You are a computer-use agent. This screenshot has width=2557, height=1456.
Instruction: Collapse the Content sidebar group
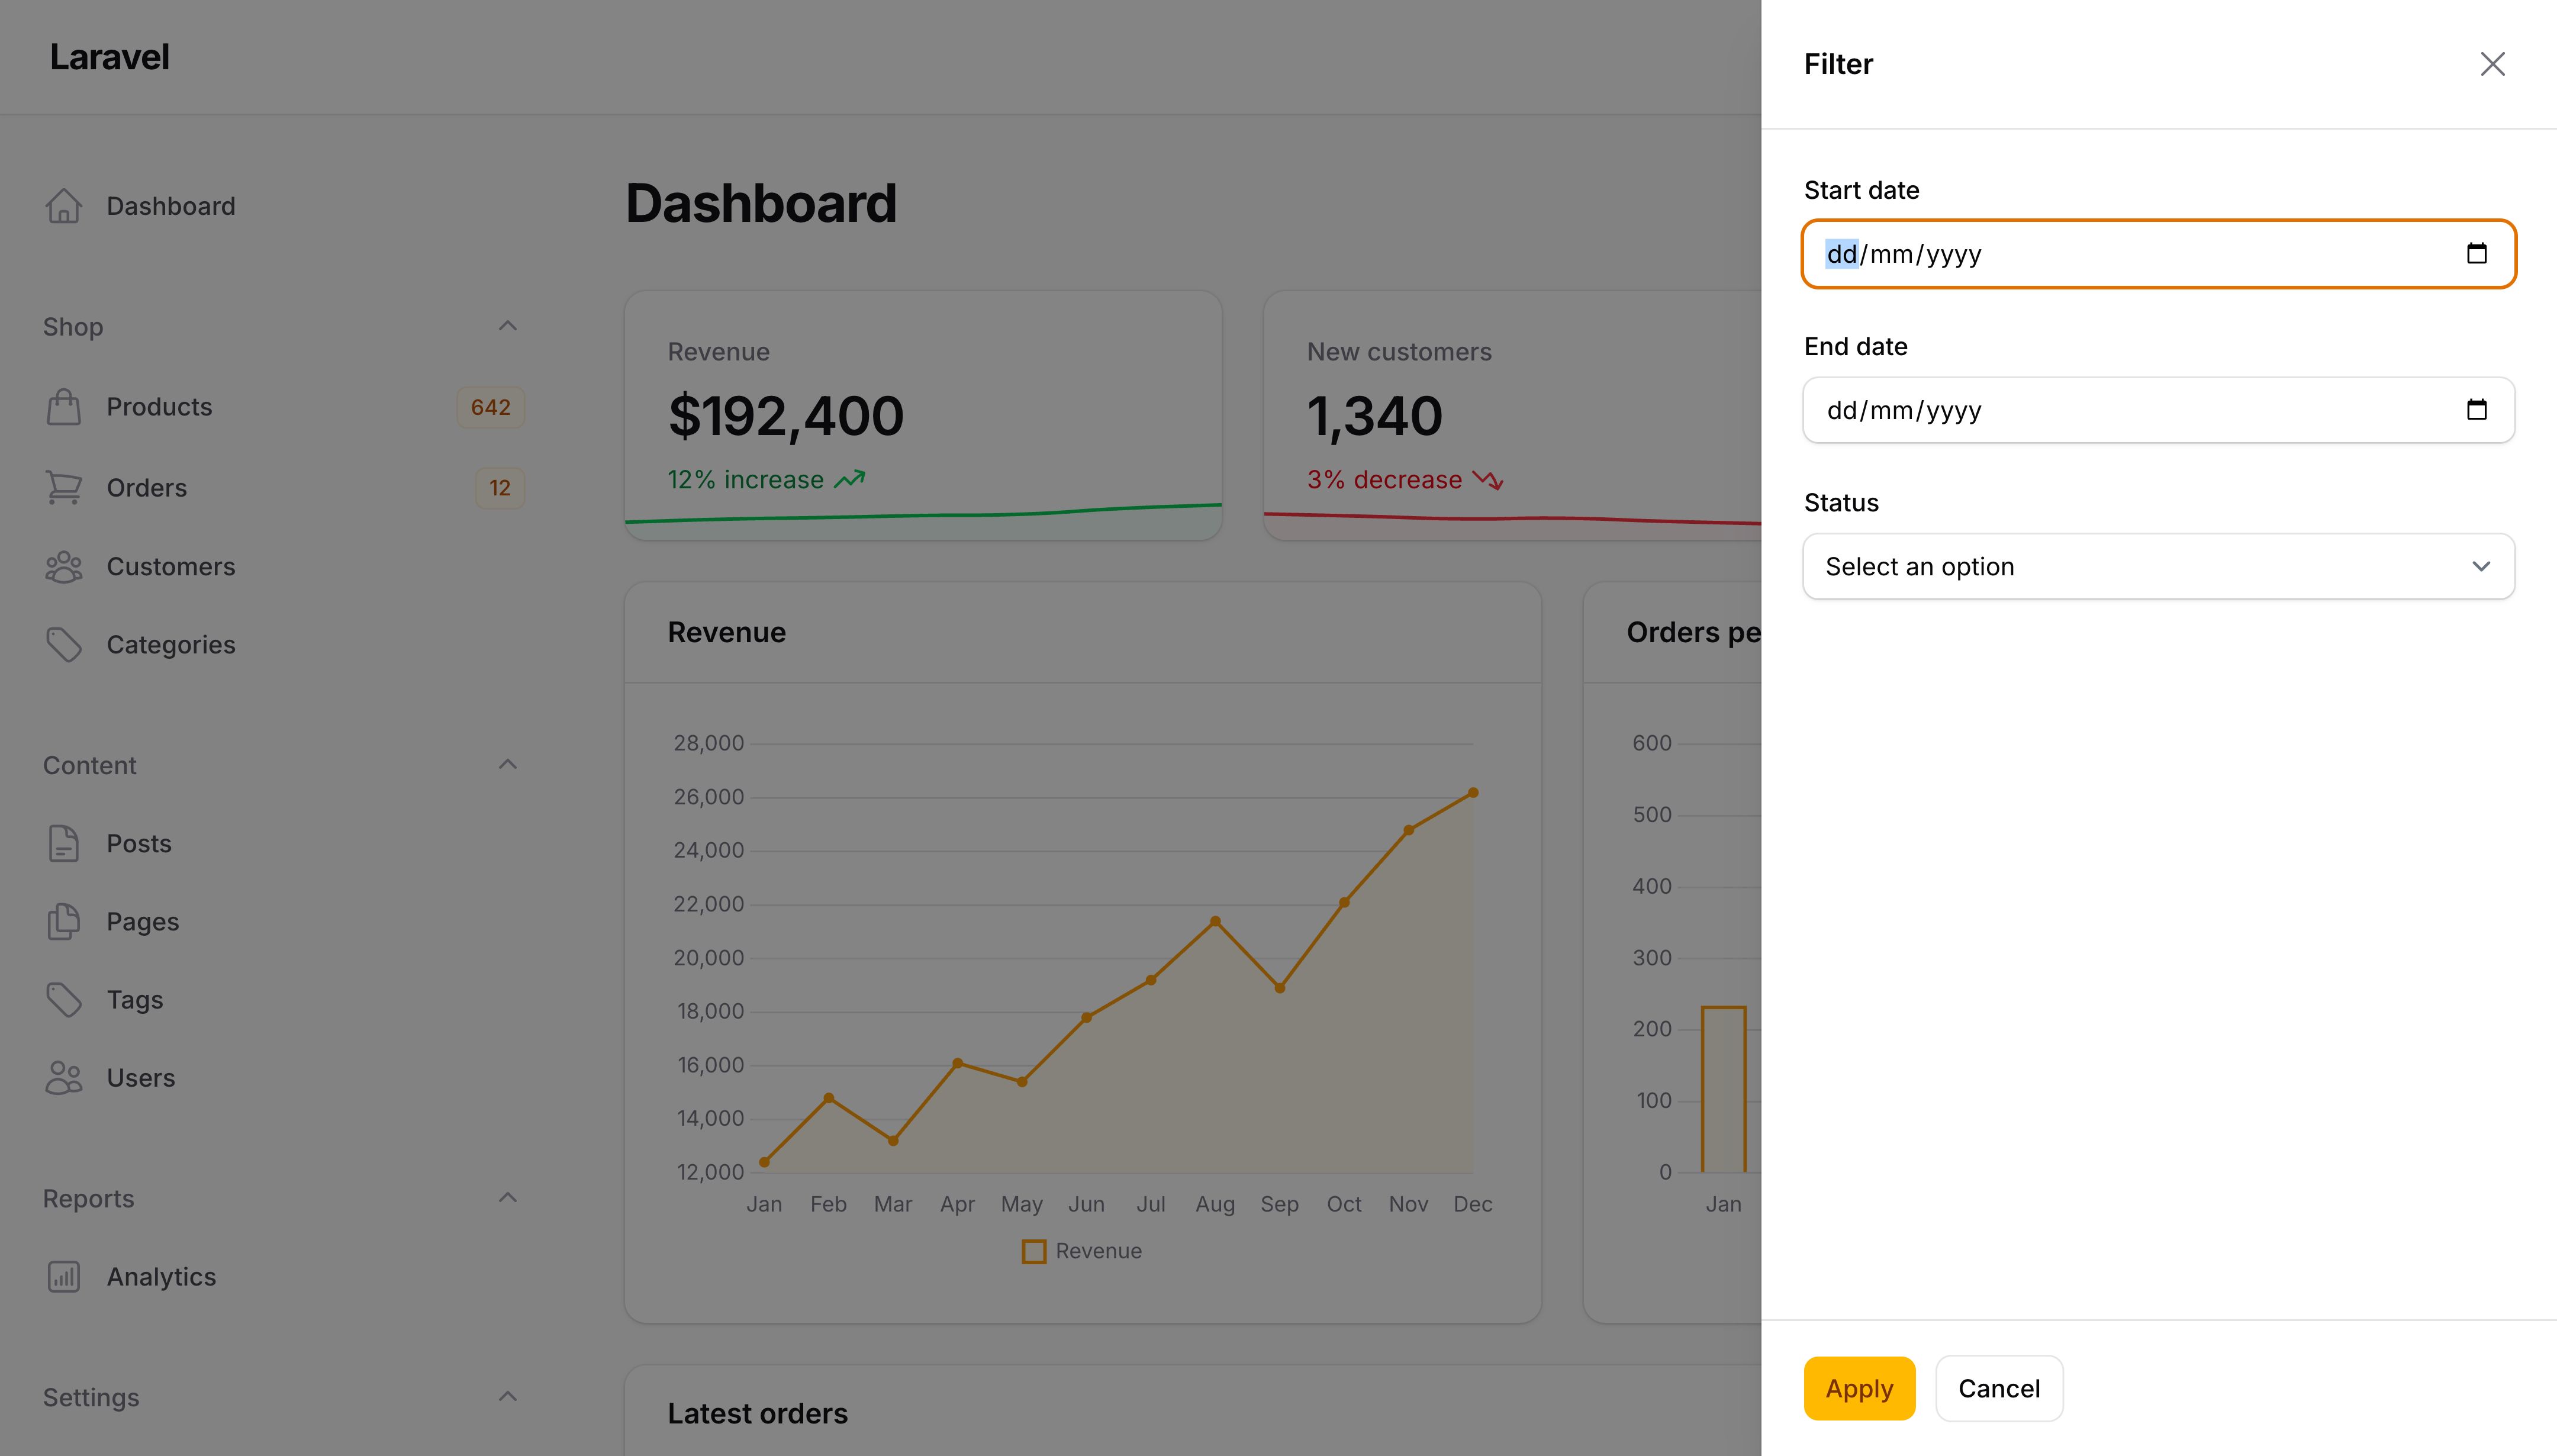point(508,765)
